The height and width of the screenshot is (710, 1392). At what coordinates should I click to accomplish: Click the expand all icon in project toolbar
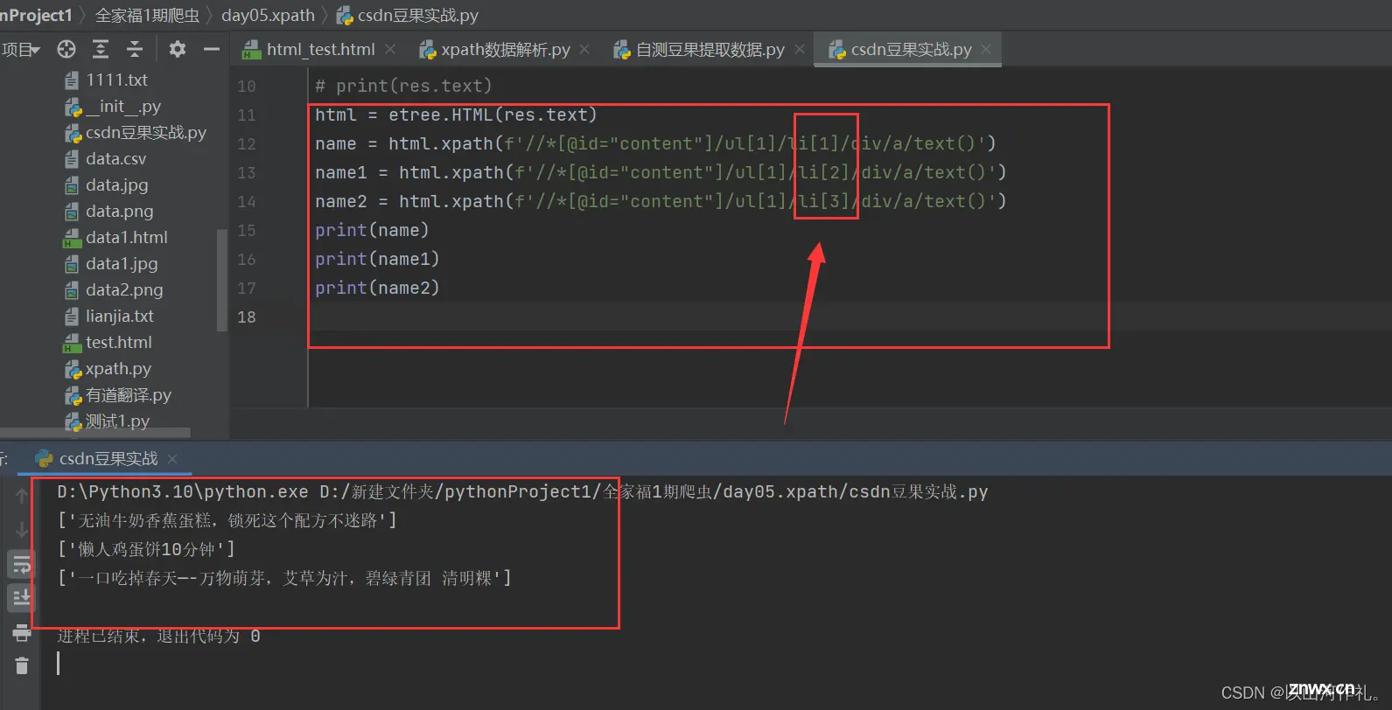101,49
